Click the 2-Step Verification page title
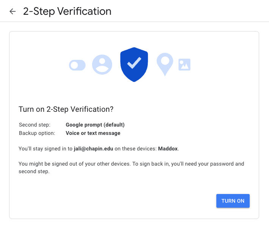The width and height of the screenshot is (269, 230). (x=67, y=11)
